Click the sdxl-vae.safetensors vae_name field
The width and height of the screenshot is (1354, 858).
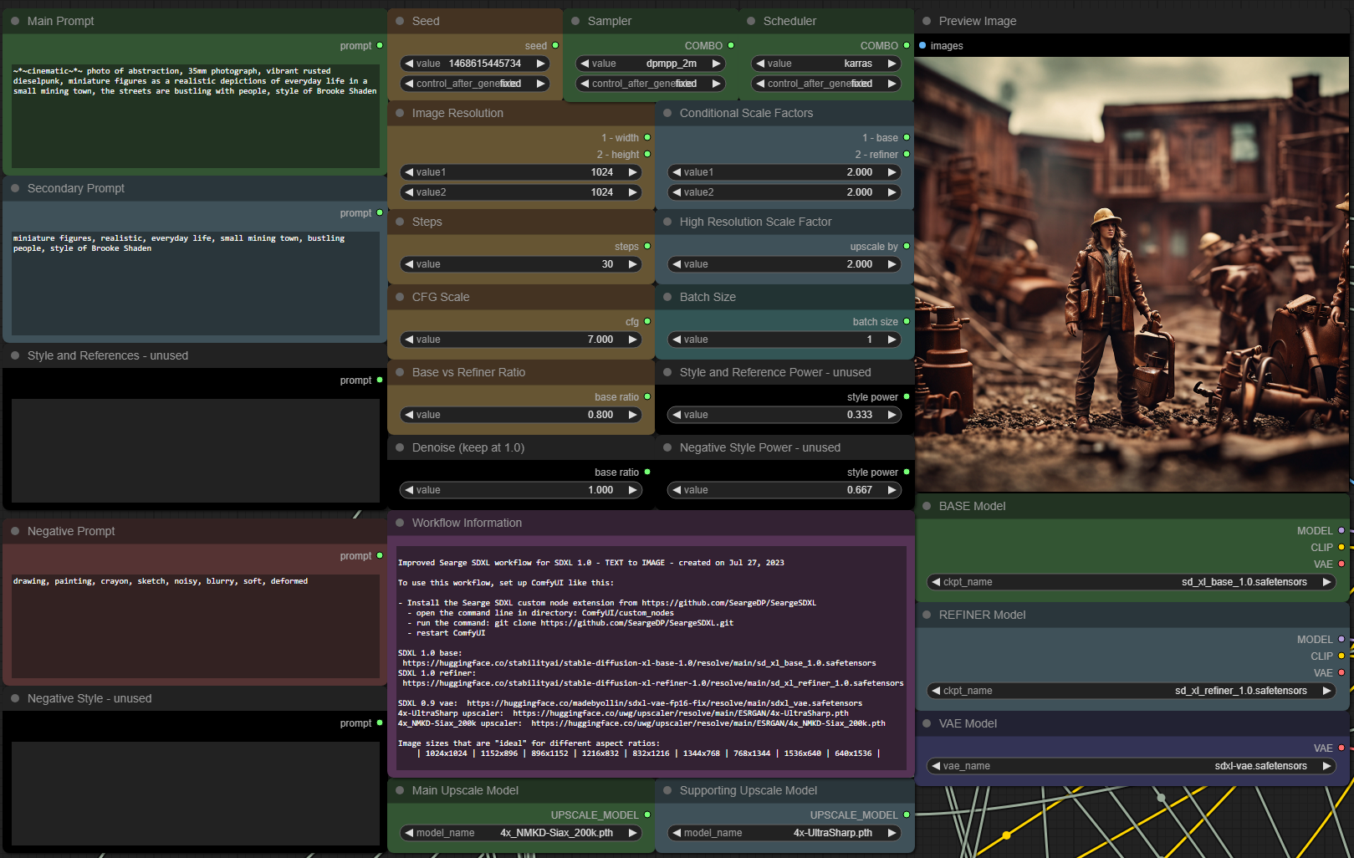tap(1133, 766)
